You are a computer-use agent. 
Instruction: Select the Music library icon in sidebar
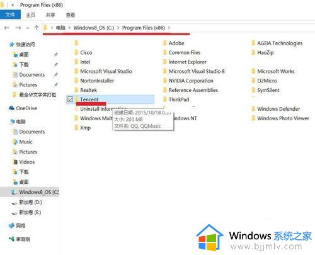(15, 142)
